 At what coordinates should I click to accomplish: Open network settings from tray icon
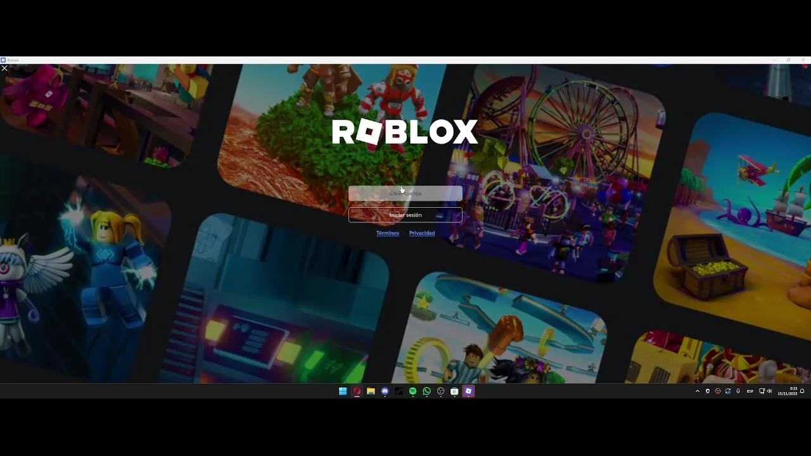click(762, 391)
